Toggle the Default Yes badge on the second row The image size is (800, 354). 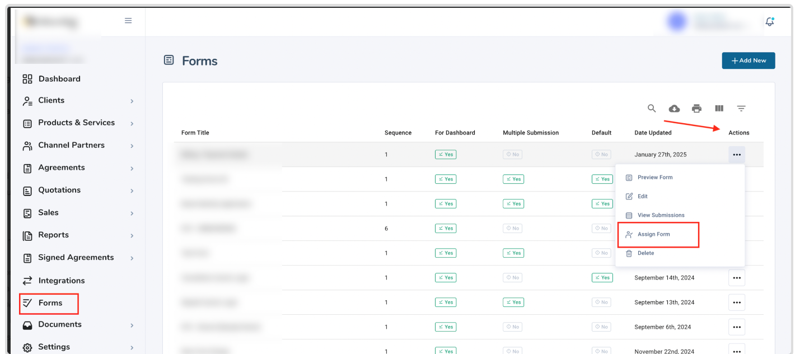pyautogui.click(x=602, y=179)
